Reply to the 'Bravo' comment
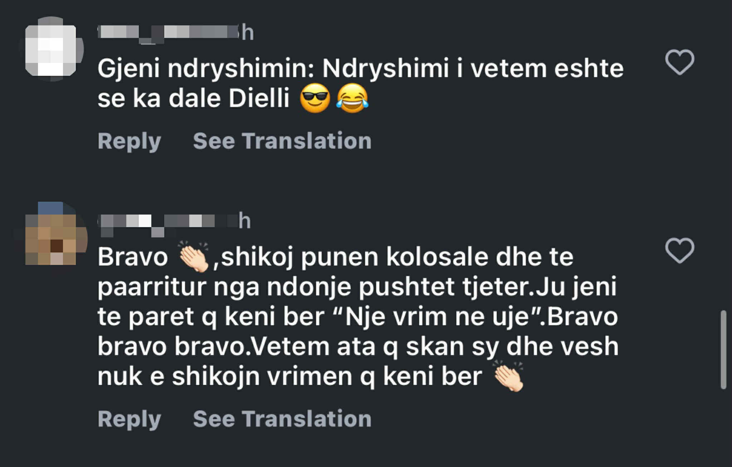This screenshot has width=732, height=467. click(129, 419)
